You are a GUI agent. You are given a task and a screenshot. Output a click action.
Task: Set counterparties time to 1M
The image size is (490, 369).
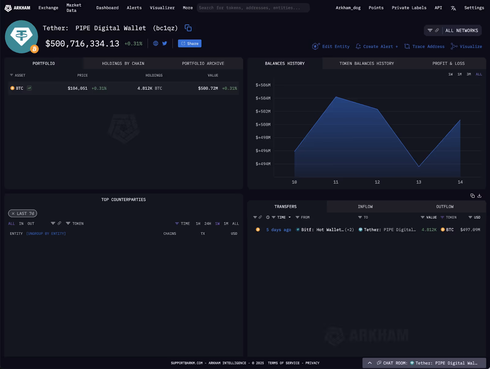click(x=226, y=224)
